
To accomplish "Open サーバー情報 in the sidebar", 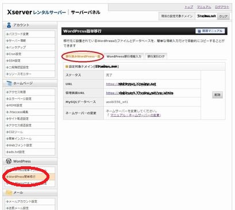I will pyautogui.click(x=30, y=41).
